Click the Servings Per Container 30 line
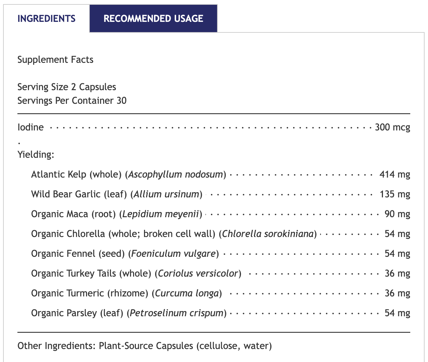 pyautogui.click(x=72, y=101)
